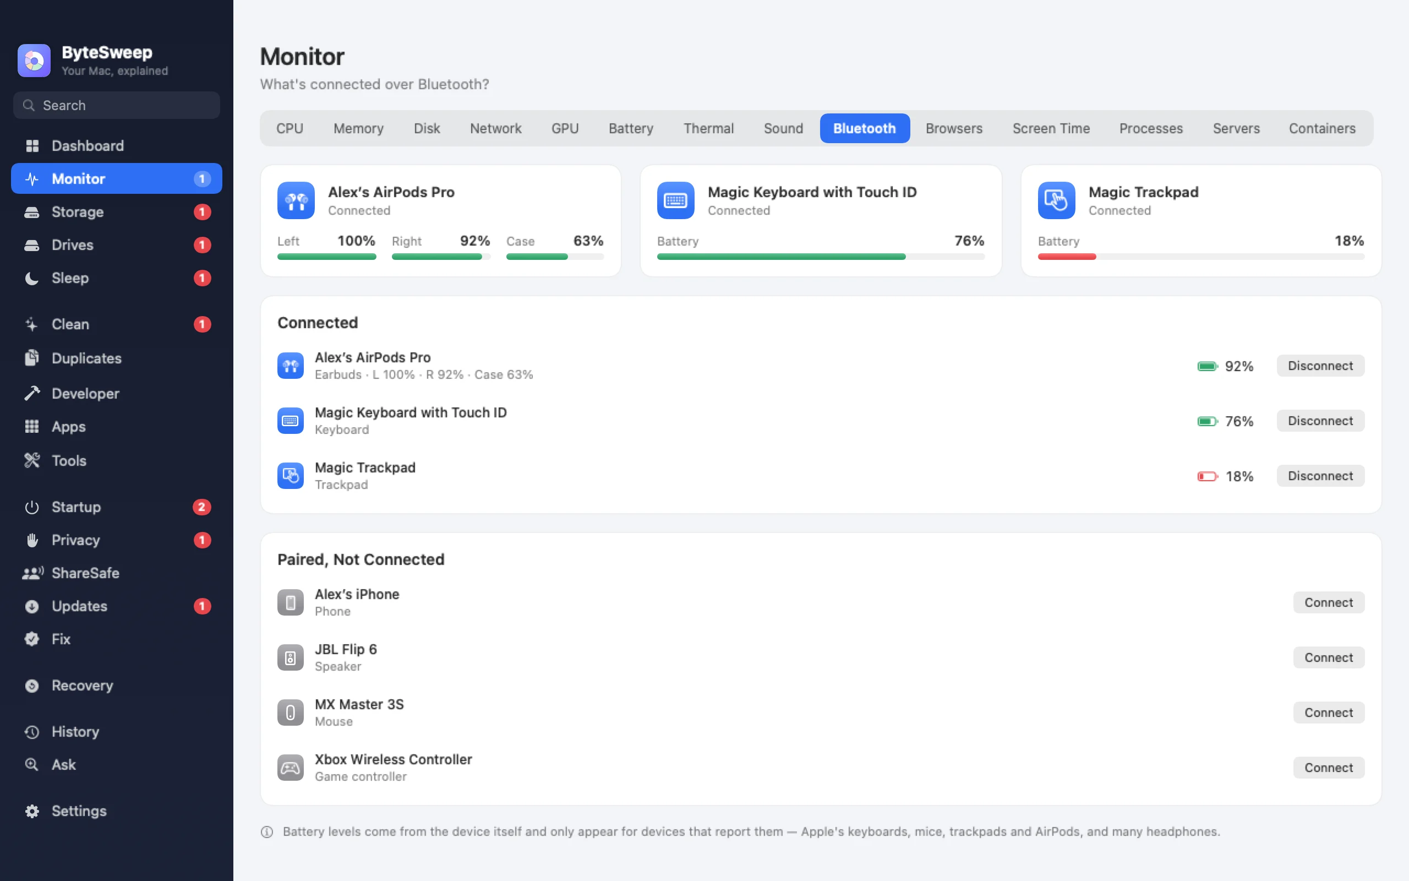1409x881 pixels.
Task: Open History in the sidebar
Action: pos(117,732)
